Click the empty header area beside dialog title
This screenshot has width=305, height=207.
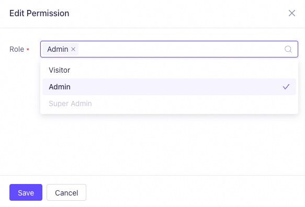click(175, 13)
